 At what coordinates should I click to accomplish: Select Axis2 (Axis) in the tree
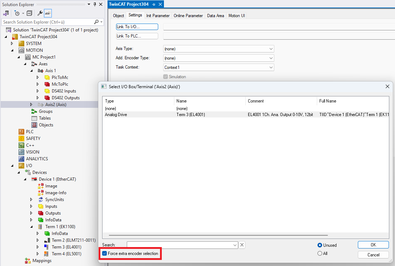click(x=56, y=105)
